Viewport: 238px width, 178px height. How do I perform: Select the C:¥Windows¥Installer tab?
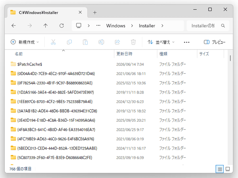tap(47, 12)
